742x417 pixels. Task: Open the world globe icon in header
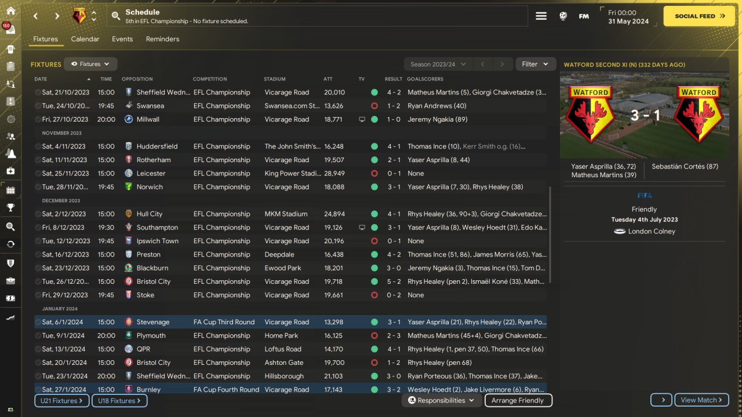tap(563, 16)
